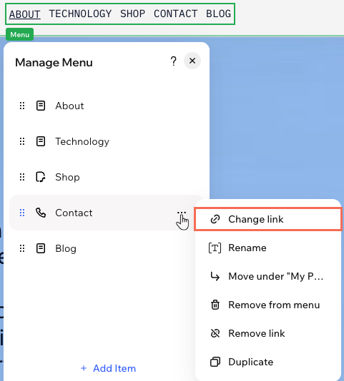Click the chain link icon beside Change link

pos(215,219)
